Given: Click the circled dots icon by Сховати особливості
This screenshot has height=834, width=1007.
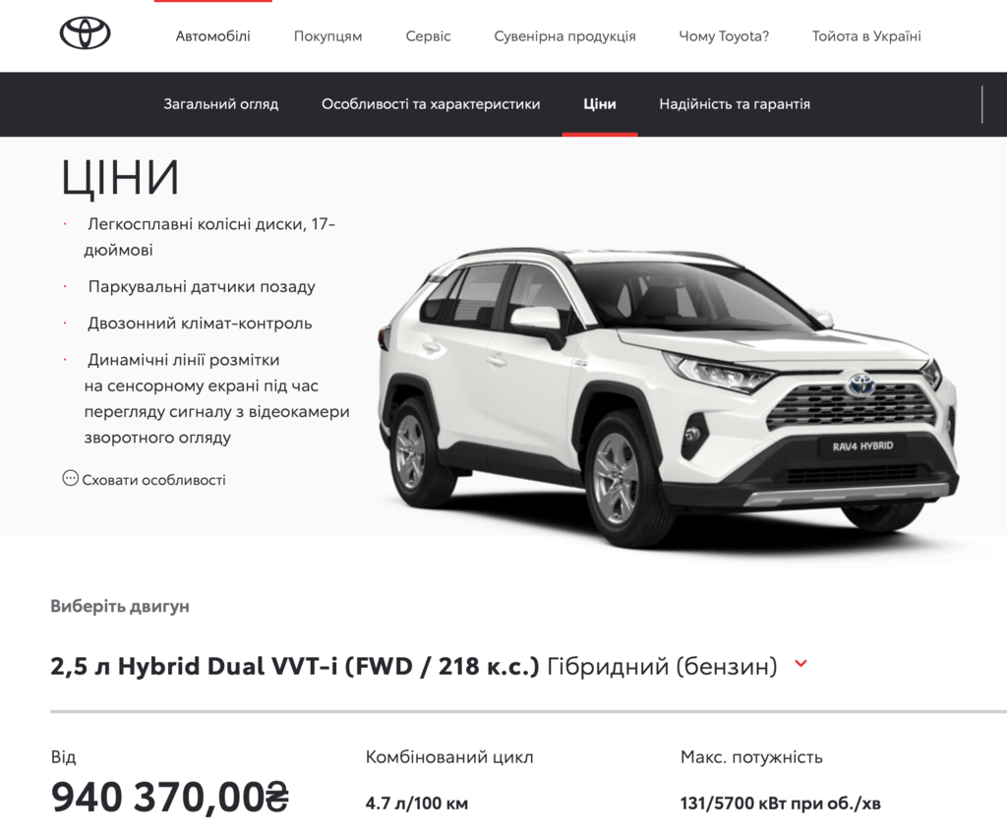Looking at the screenshot, I should coord(70,478).
